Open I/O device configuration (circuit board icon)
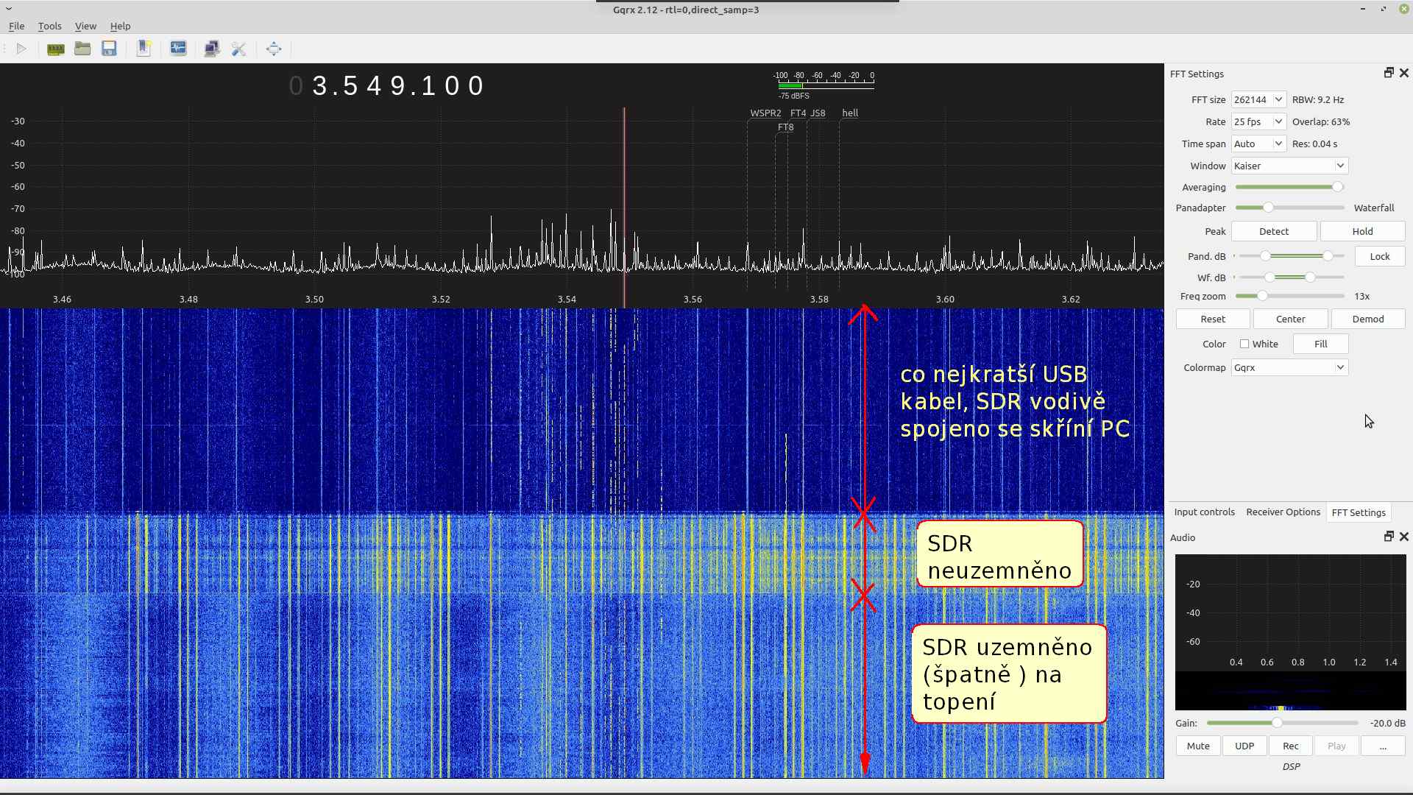Viewport: 1413px width, 795px height. [55, 49]
